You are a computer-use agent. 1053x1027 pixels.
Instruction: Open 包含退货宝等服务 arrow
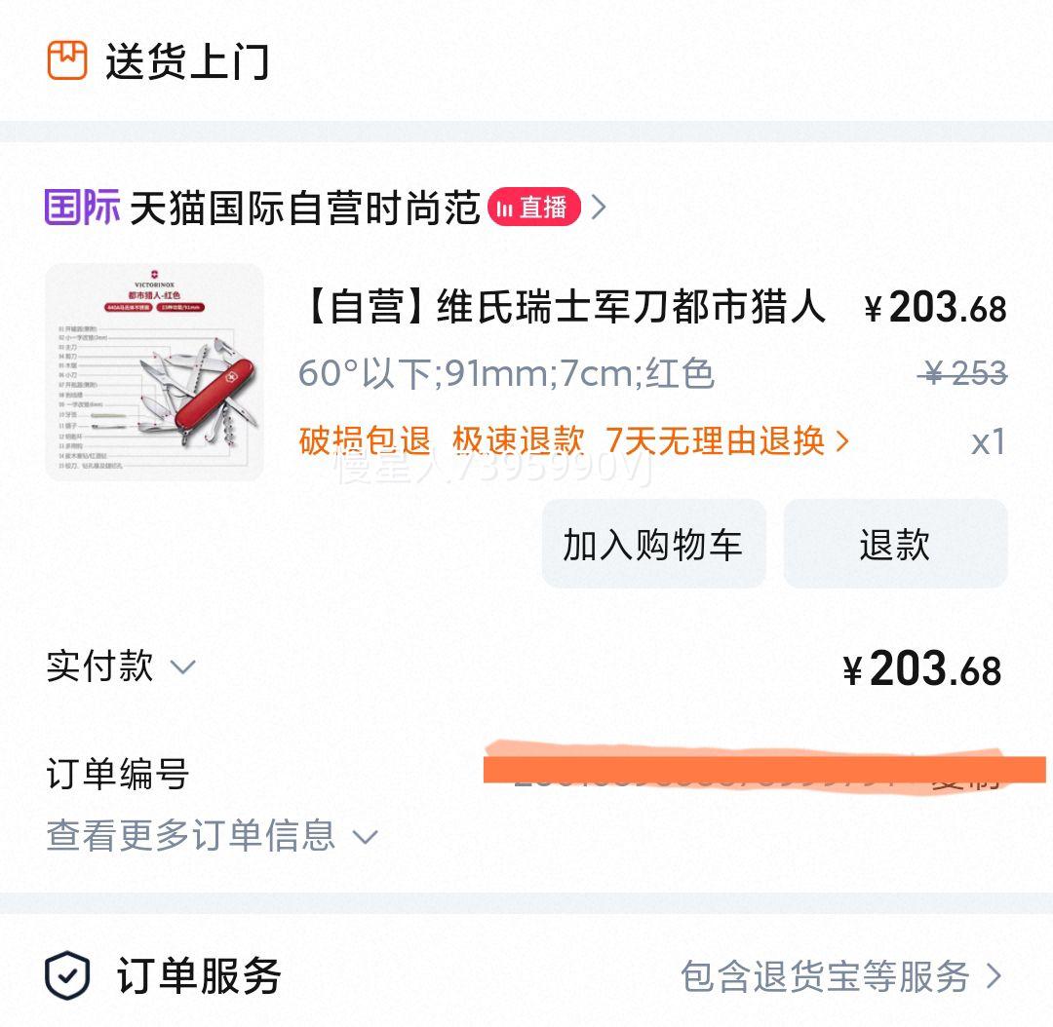click(x=994, y=976)
